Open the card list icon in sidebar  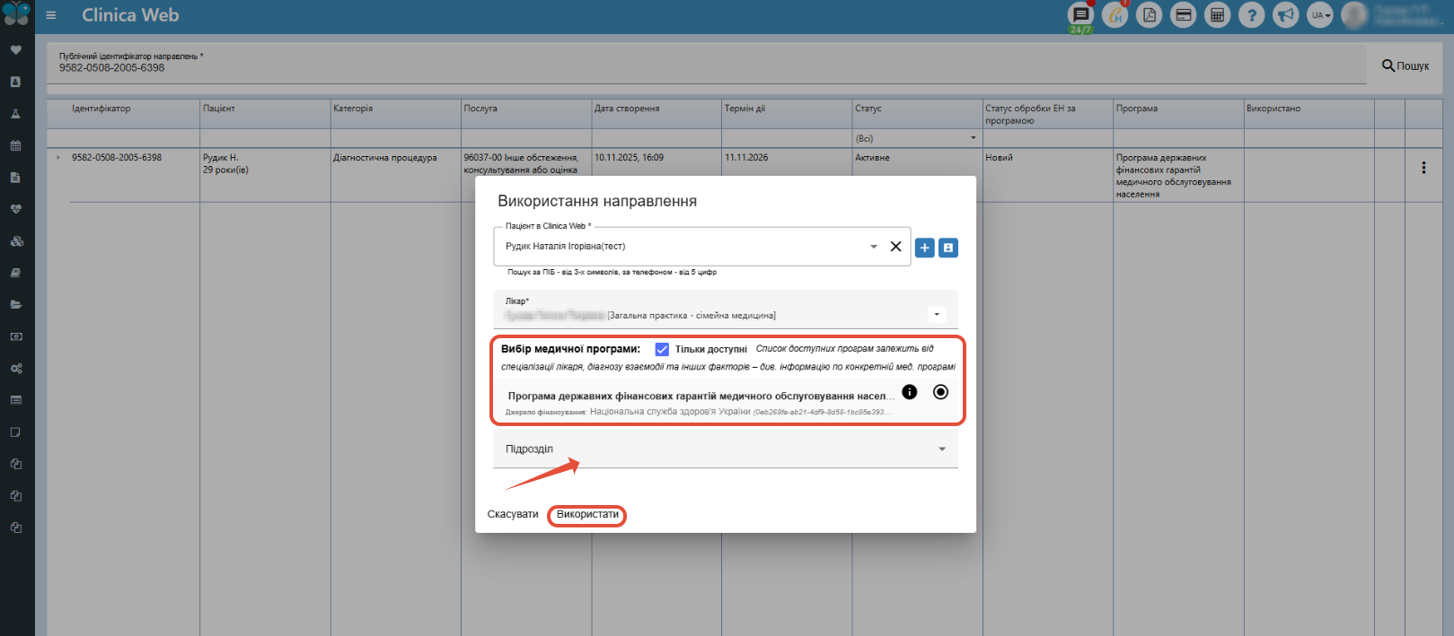(15, 400)
